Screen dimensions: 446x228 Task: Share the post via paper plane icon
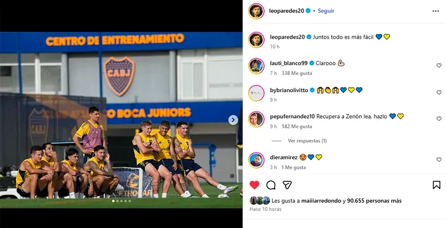pos(287,186)
